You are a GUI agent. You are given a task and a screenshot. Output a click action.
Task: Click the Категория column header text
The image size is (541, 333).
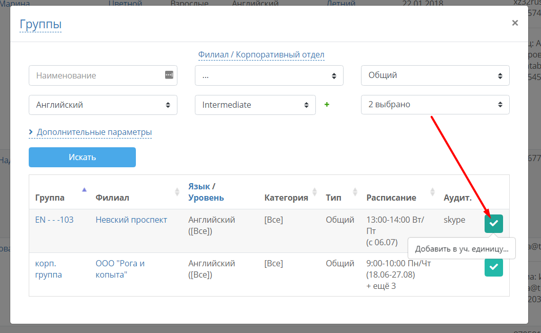click(286, 198)
